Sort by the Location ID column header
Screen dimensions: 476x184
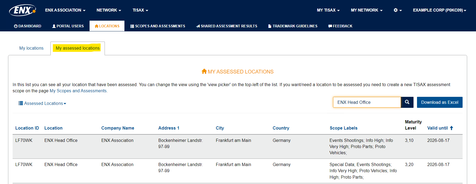(x=27, y=128)
